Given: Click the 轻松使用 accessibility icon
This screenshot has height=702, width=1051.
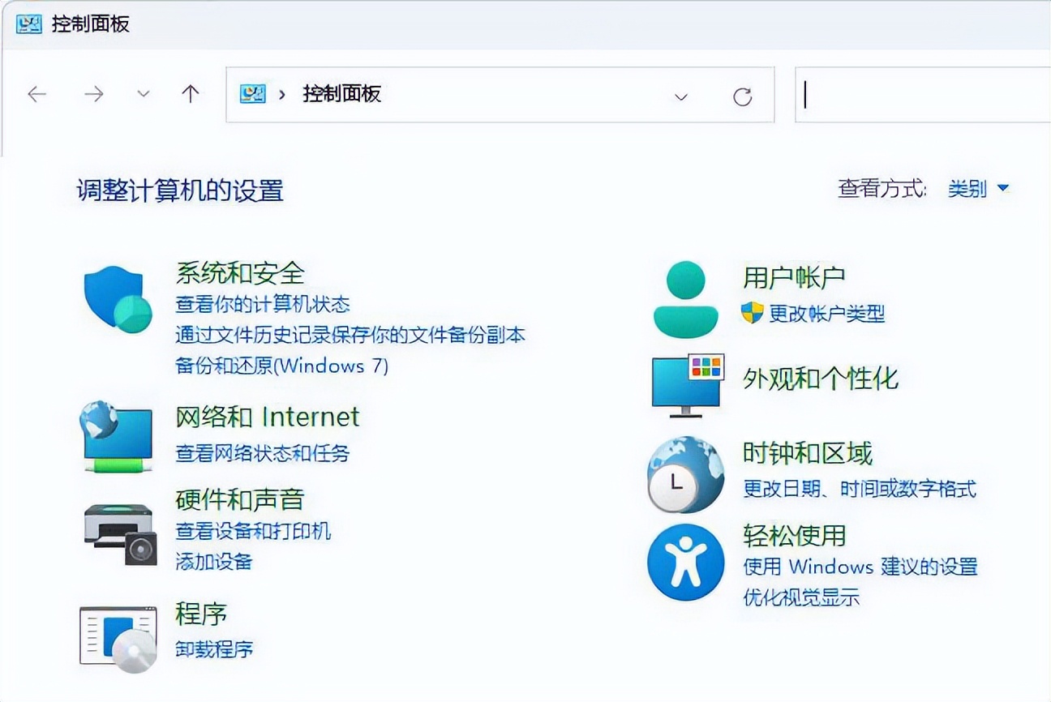Looking at the screenshot, I should point(685,563).
